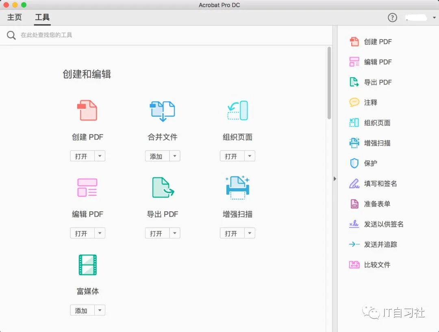
Task: Click 注释 label in right sidebar
Action: click(370, 102)
